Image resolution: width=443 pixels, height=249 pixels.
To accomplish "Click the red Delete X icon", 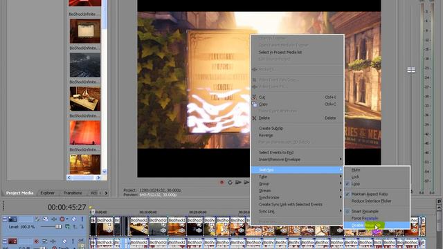I will pyautogui.click(x=254, y=118).
